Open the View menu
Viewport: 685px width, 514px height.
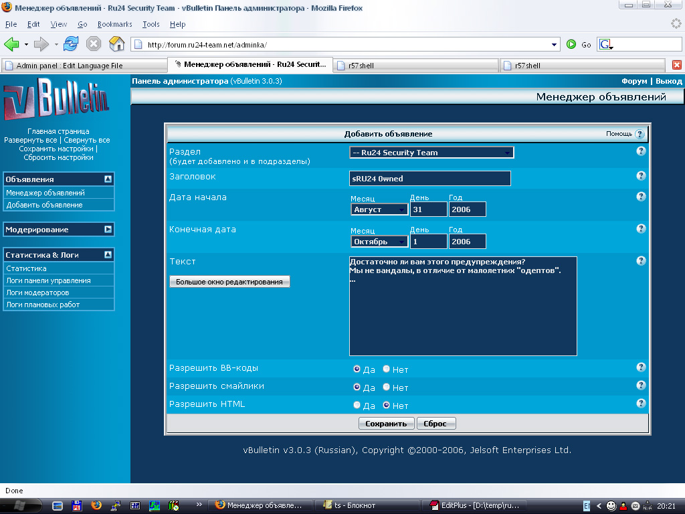tap(59, 25)
